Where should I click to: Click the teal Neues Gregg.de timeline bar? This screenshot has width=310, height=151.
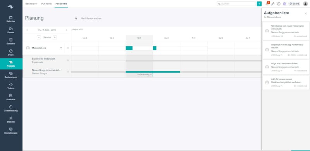(153, 72)
